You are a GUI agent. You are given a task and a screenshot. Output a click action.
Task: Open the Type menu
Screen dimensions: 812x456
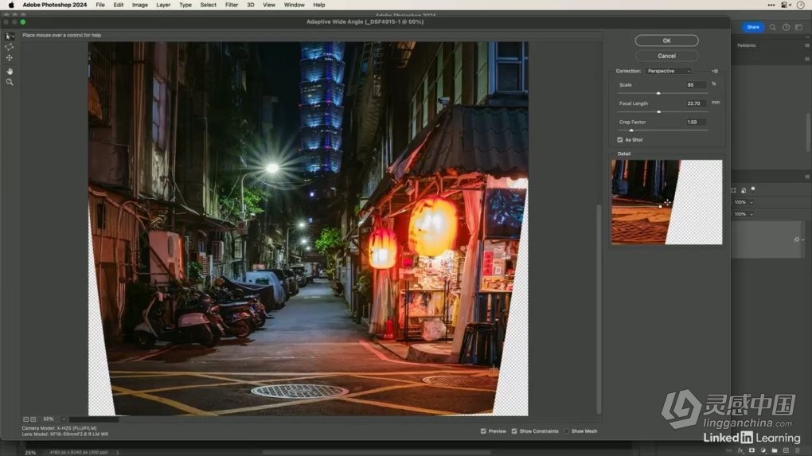185,5
